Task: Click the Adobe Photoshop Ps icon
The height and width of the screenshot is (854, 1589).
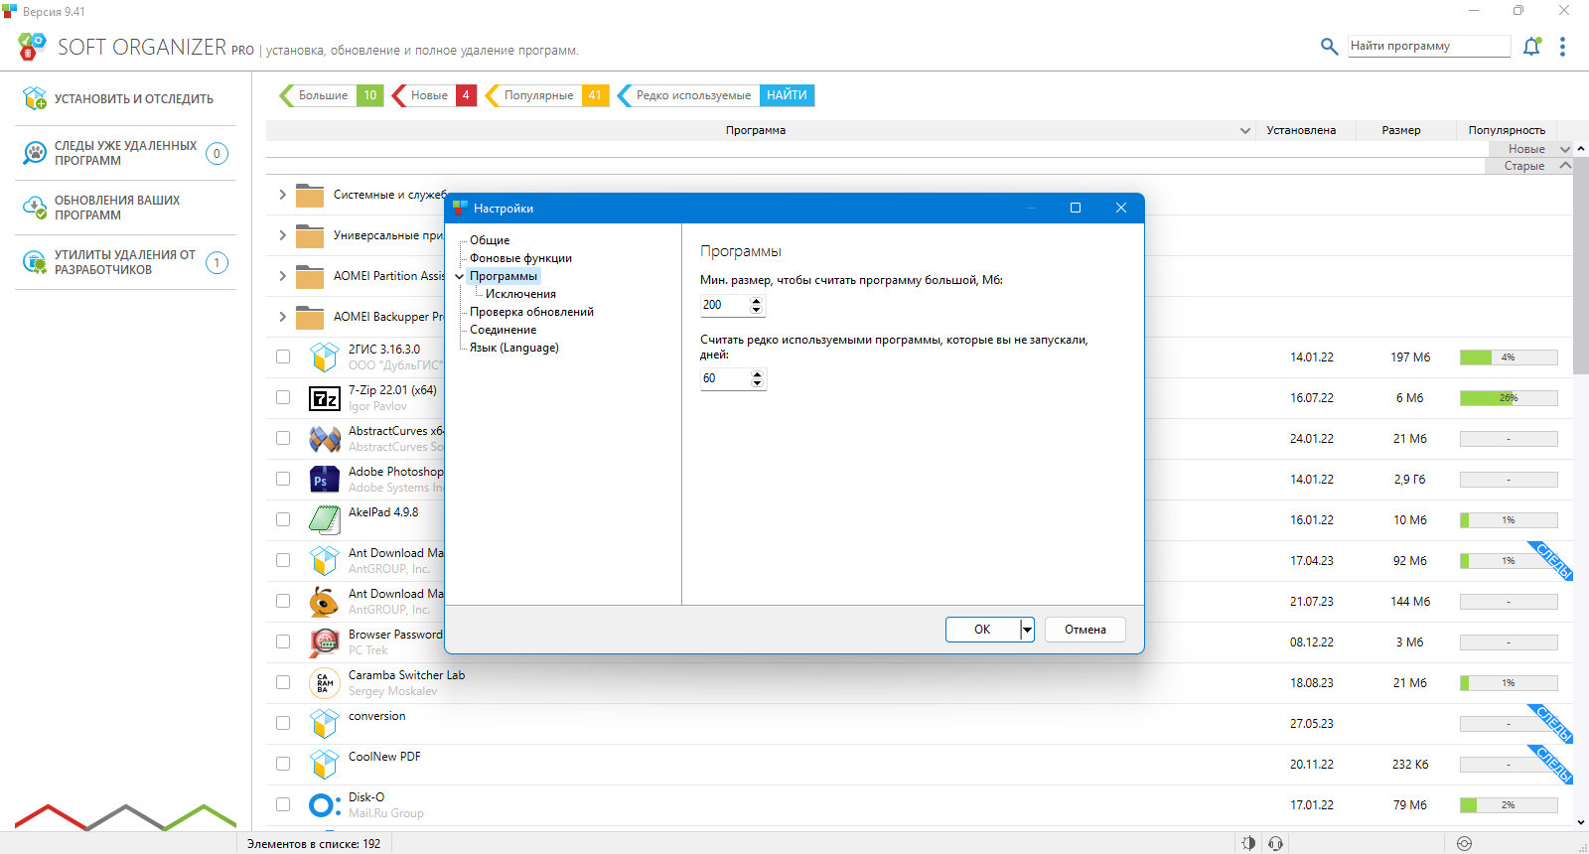Action: click(x=325, y=480)
